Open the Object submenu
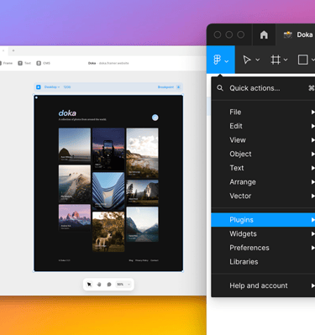This screenshot has width=315, height=335. [263, 154]
